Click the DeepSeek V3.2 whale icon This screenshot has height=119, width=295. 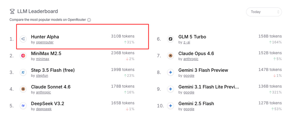(x=23, y=106)
